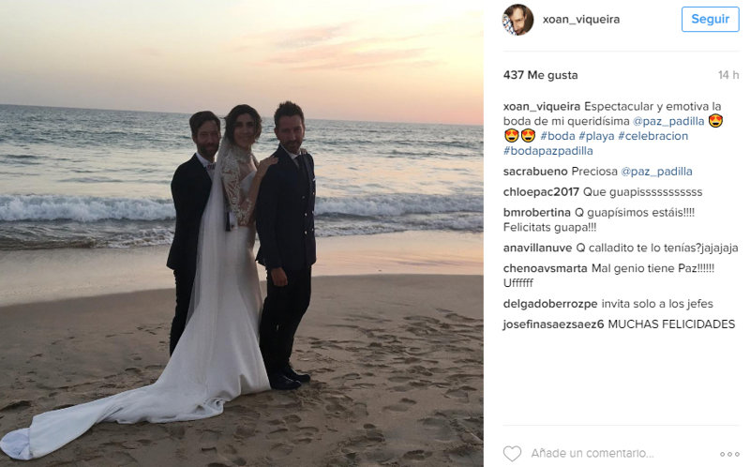This screenshot has height=467, width=750.
Task: Open delgadoberrozpe commenter profile
Action: tap(550, 304)
